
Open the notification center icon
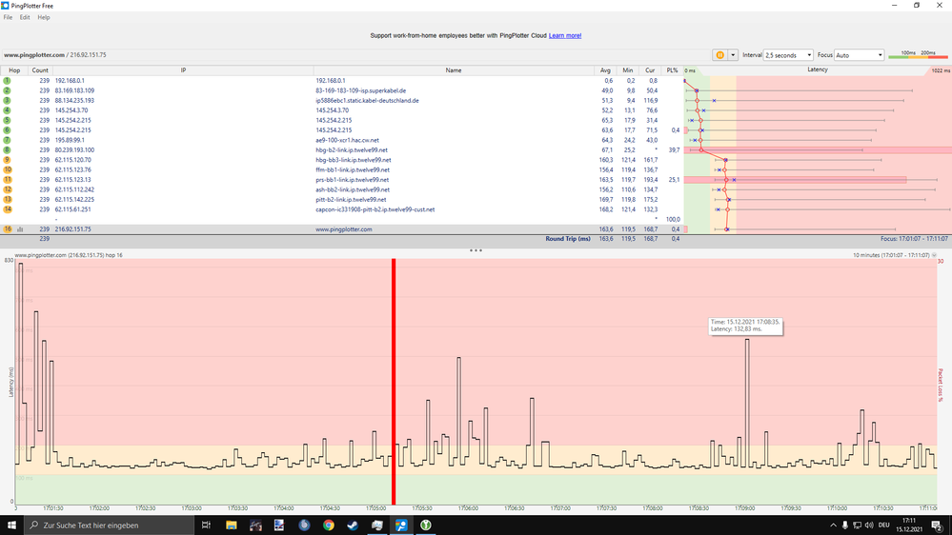pyautogui.click(x=937, y=525)
